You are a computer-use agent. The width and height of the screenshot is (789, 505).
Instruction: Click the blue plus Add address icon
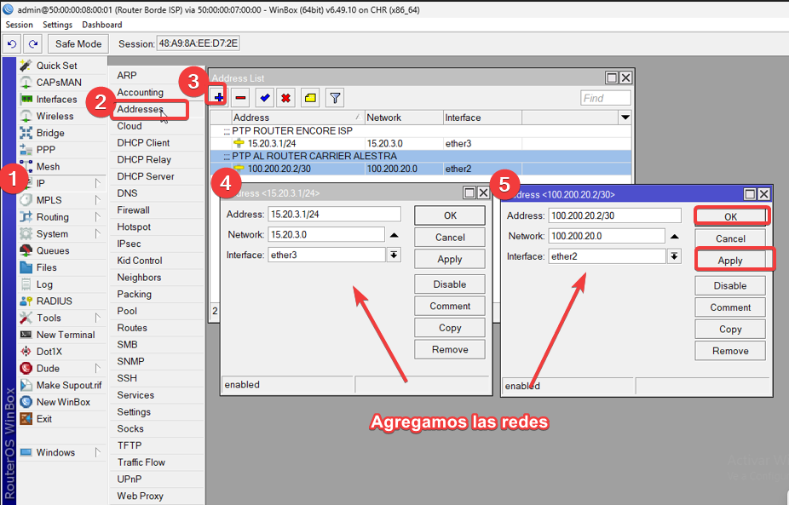coord(218,98)
